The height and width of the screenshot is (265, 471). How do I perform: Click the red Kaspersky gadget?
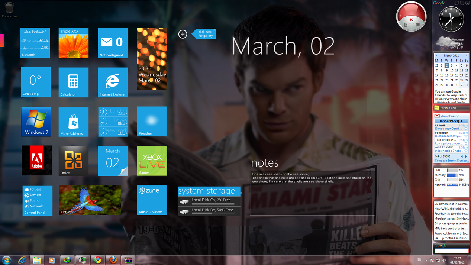pyautogui.click(x=412, y=16)
